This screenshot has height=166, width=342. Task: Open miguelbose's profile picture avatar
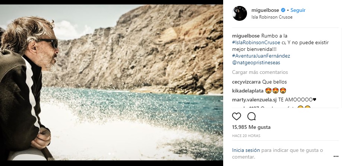(x=240, y=13)
